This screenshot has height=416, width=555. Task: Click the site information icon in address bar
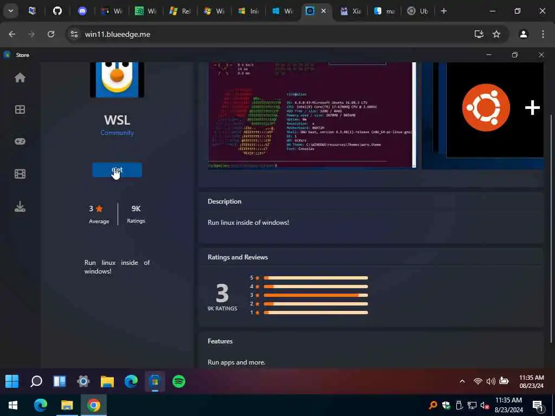[74, 34]
